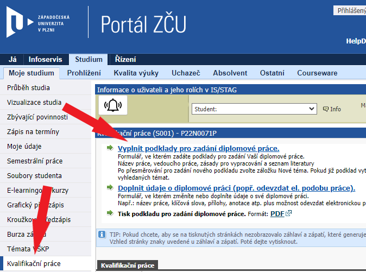Click the Přihlášený button in header
The height and width of the screenshot is (272, 366).
[350, 10]
